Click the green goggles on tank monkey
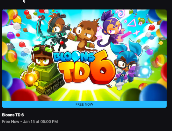The width and height of the screenshot is (172, 131). (x=43, y=50)
